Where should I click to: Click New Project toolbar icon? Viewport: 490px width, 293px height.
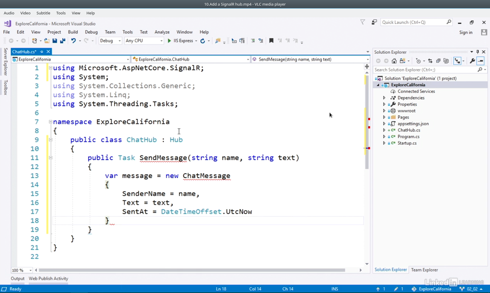(35, 41)
